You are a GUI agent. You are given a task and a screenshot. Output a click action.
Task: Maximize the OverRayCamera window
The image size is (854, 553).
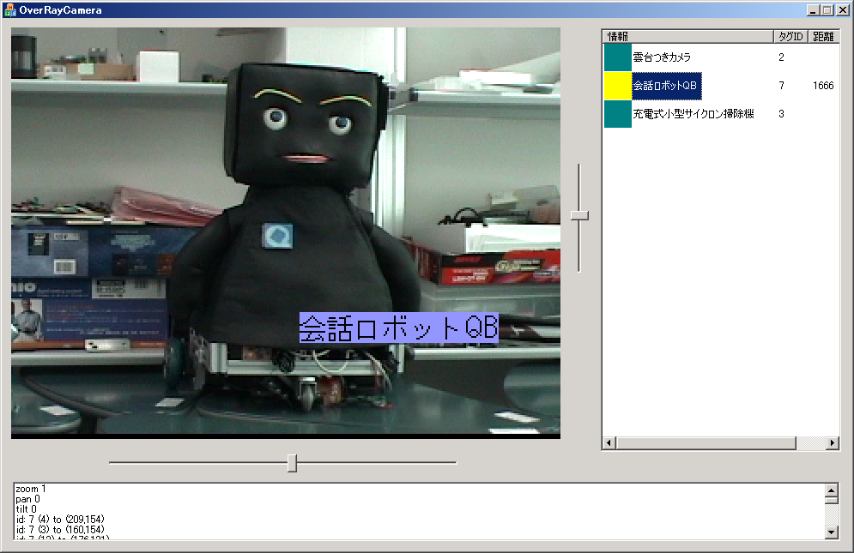[827, 10]
